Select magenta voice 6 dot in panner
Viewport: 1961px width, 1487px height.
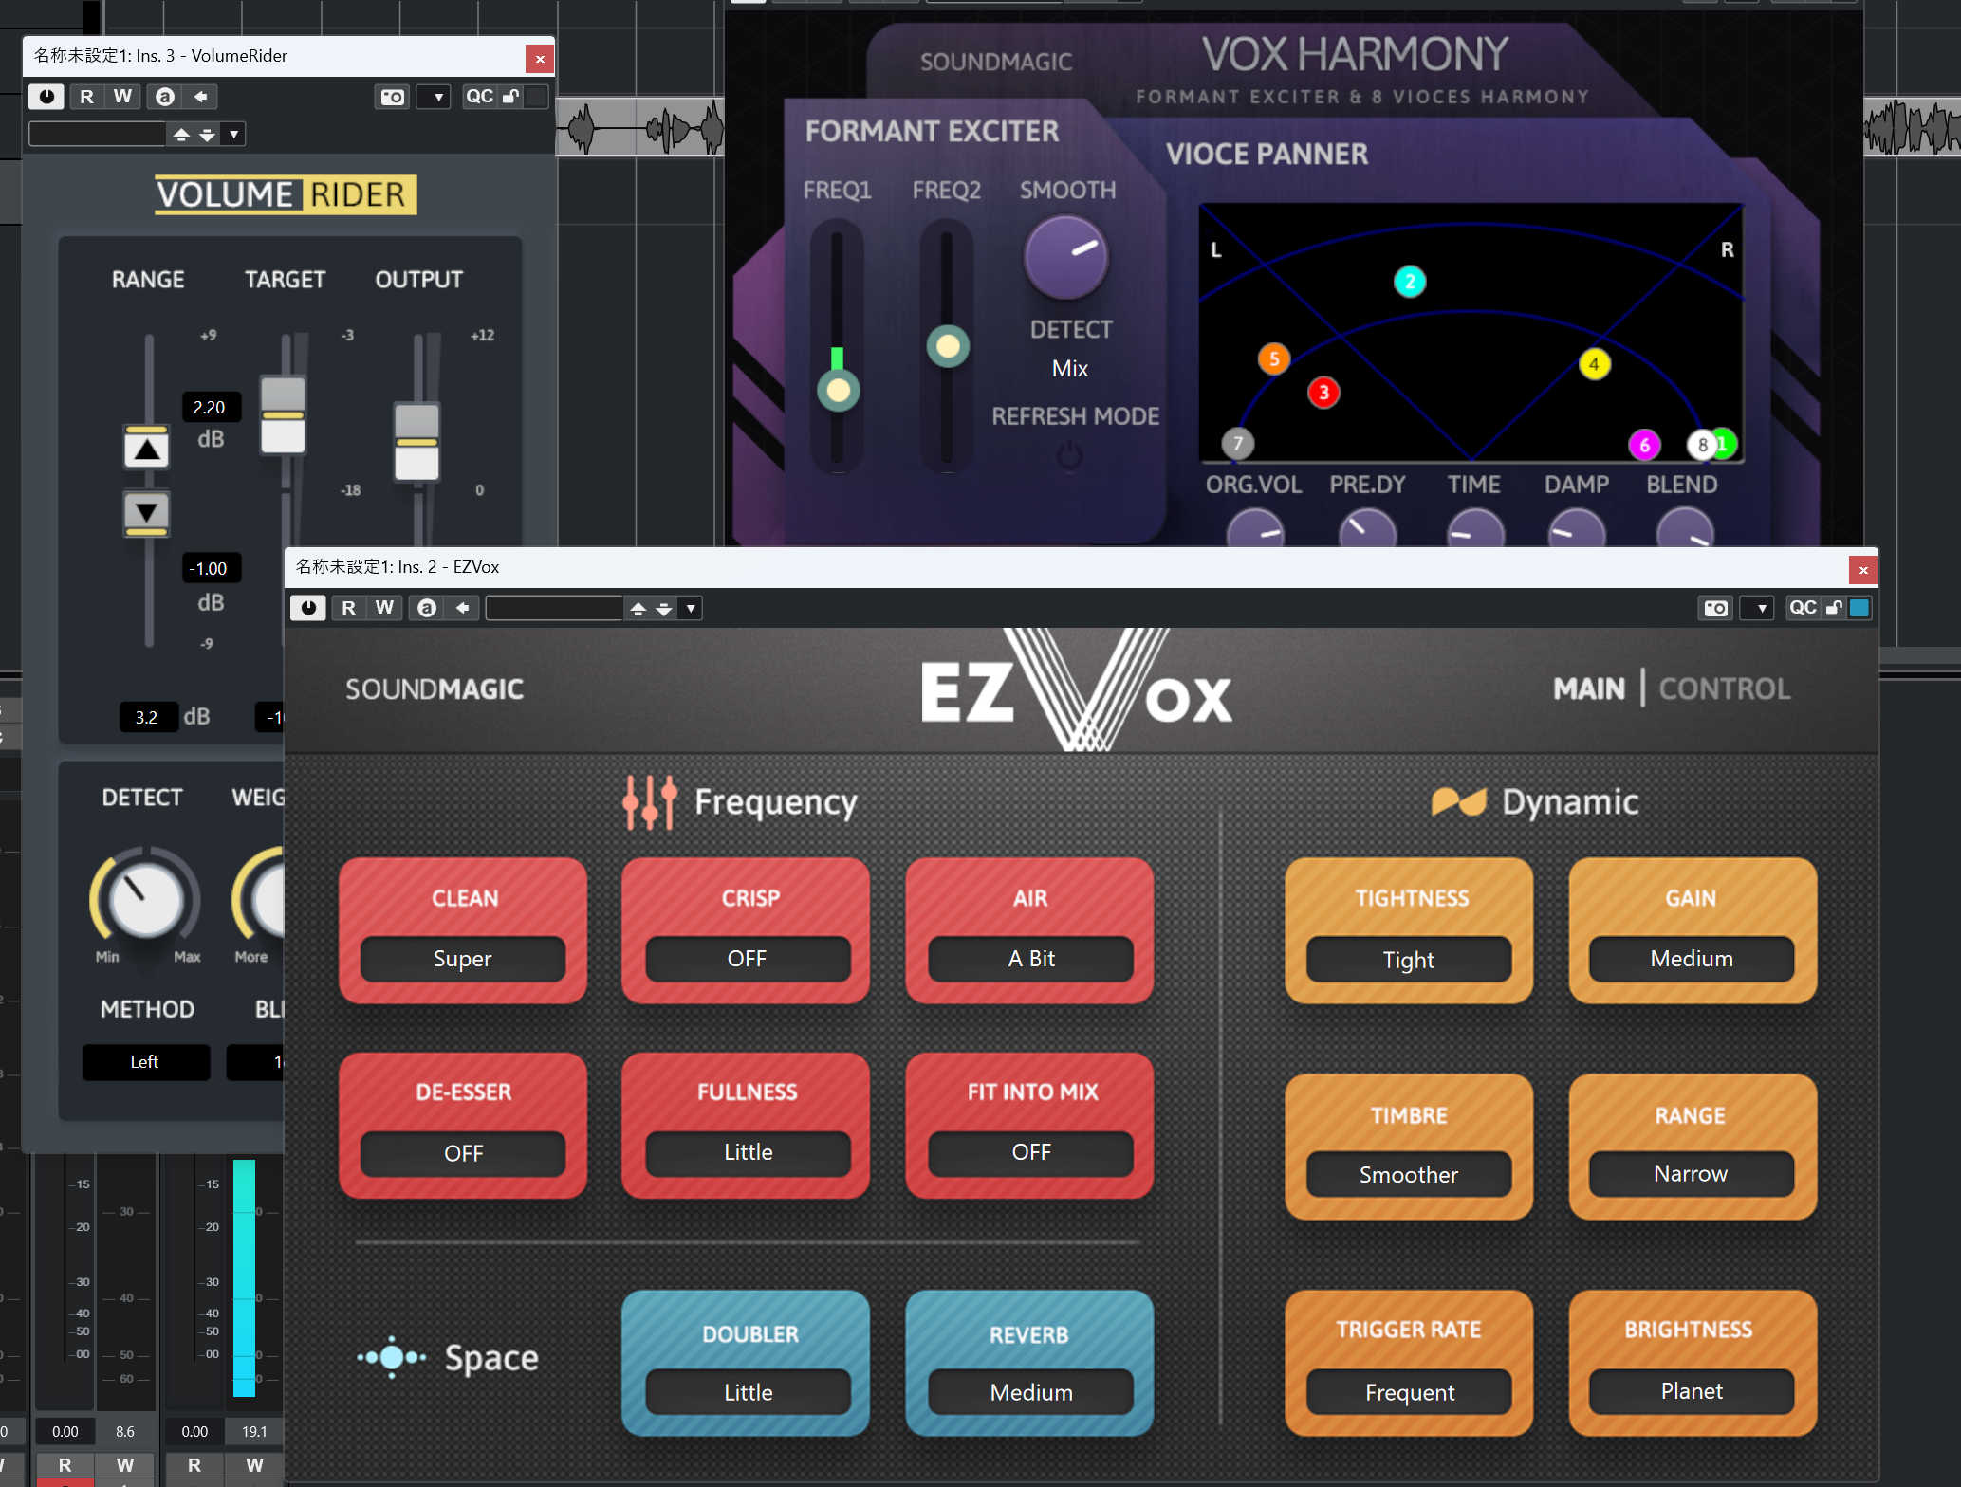(x=1644, y=445)
